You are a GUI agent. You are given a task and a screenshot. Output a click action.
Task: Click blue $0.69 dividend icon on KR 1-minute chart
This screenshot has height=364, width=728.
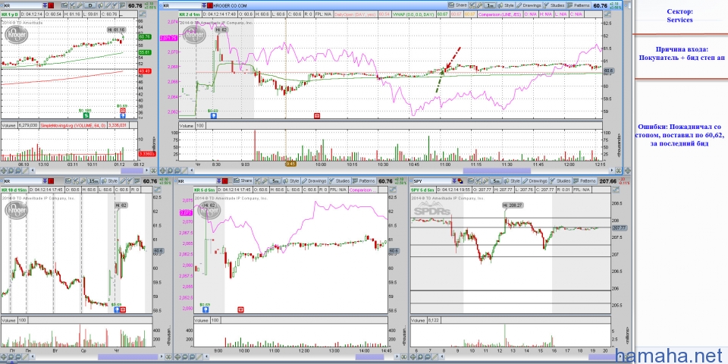coord(213,115)
